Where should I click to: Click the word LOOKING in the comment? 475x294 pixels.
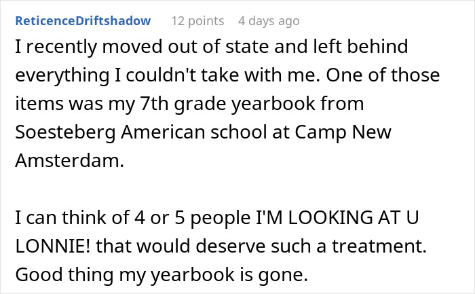(x=330, y=218)
